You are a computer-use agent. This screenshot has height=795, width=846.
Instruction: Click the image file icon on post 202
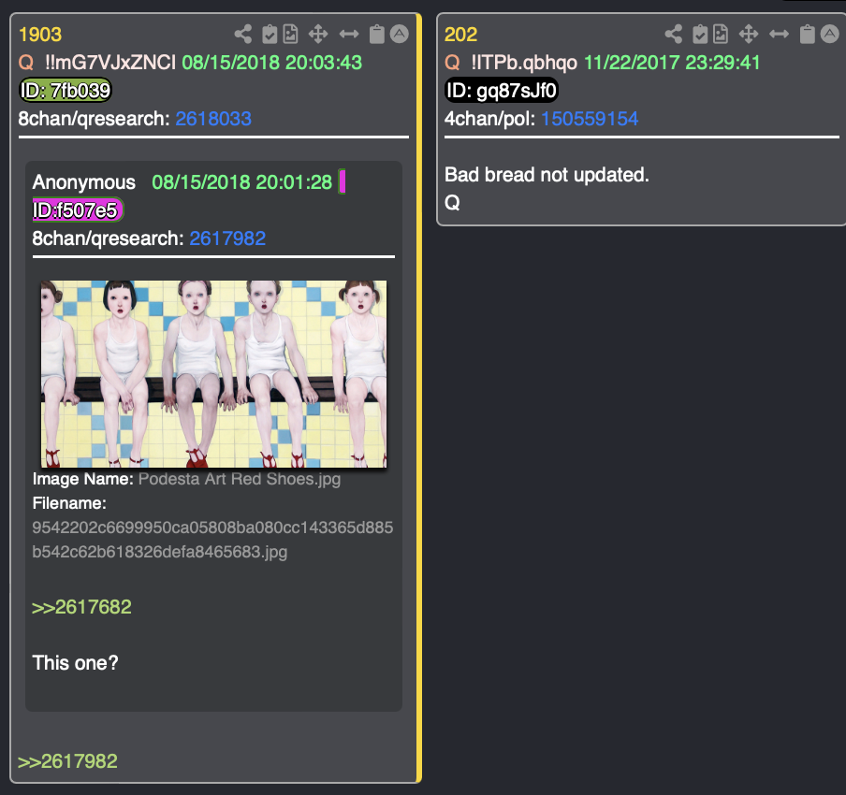[721, 34]
